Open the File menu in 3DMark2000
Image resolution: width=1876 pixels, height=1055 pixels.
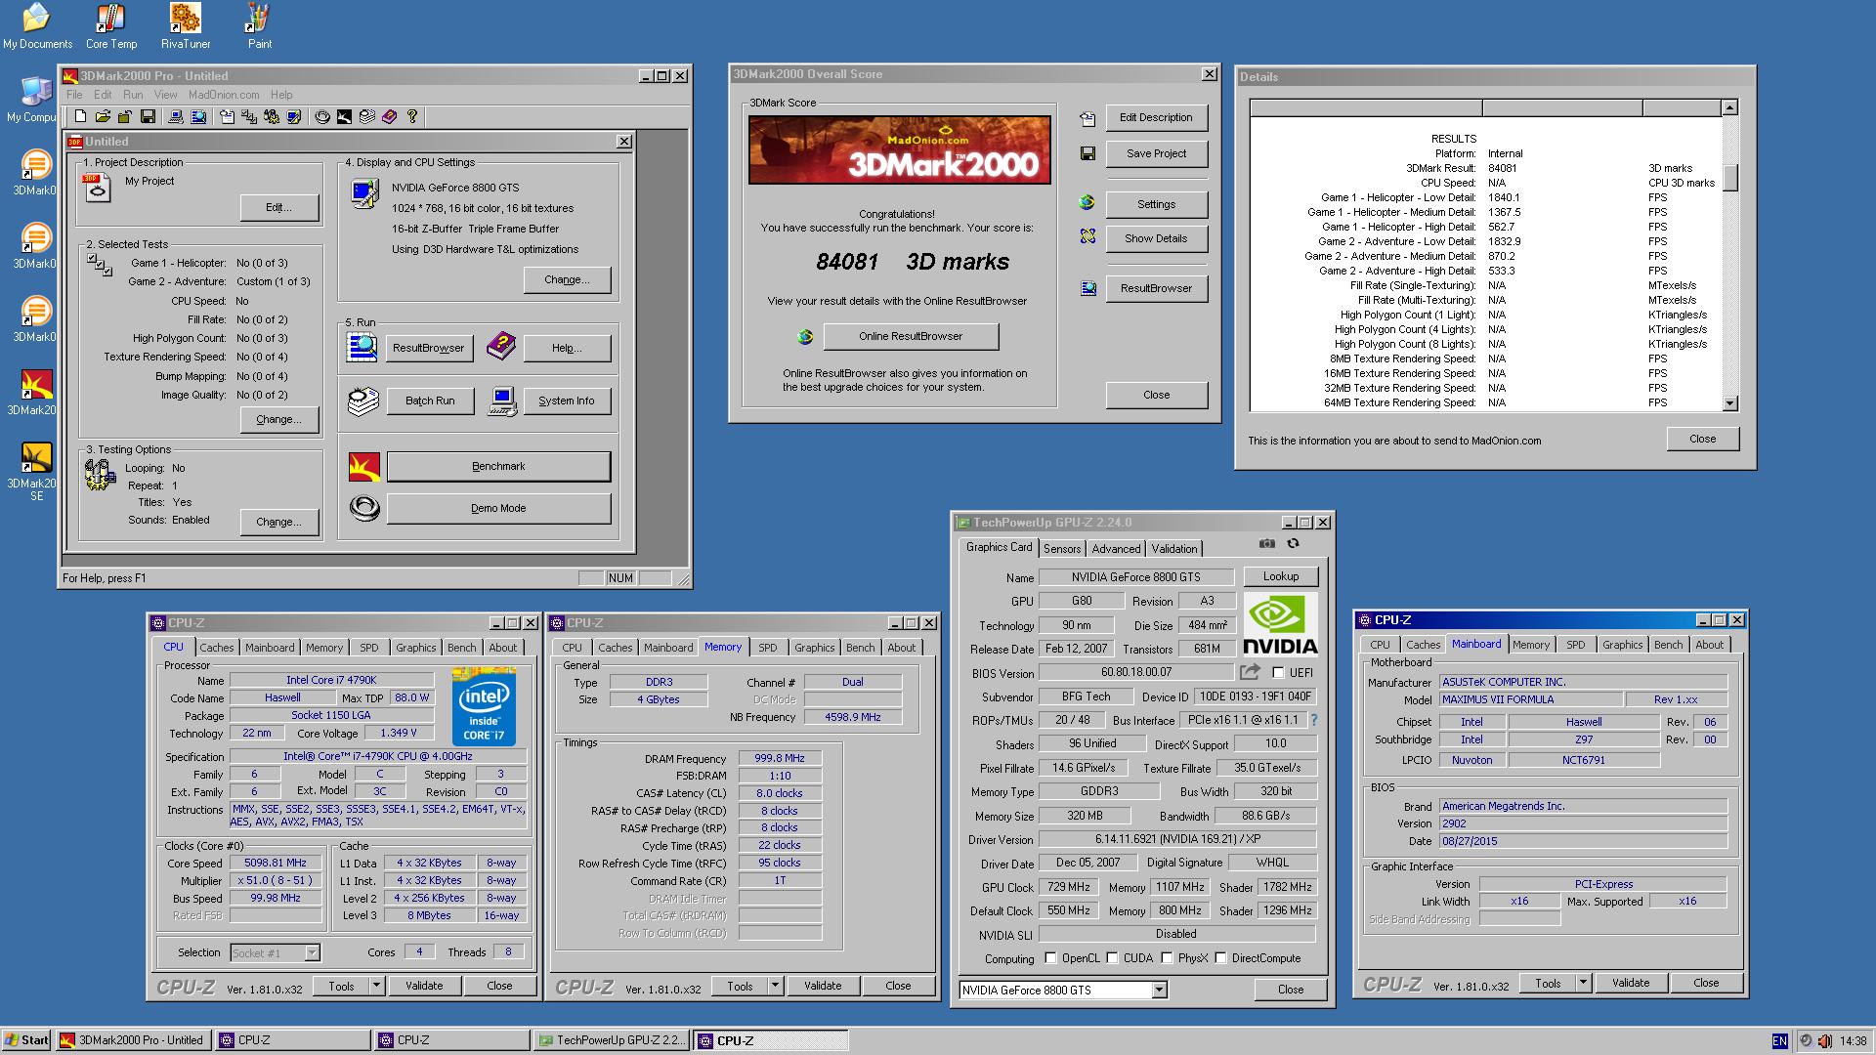click(x=74, y=95)
